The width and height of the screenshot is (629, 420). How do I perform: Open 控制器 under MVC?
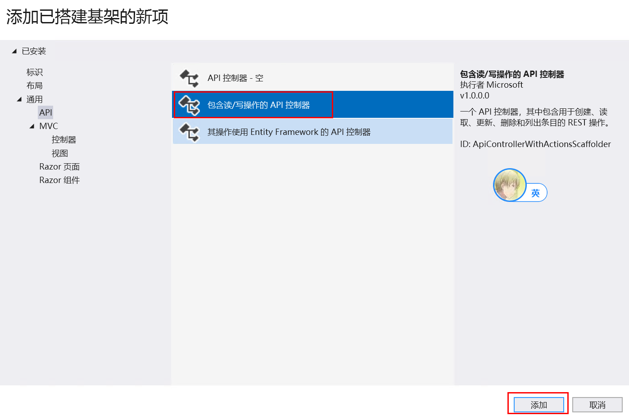tap(64, 140)
